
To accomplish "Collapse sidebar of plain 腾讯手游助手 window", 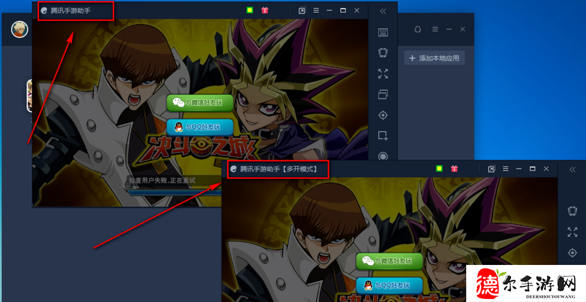I will tap(383, 11).
